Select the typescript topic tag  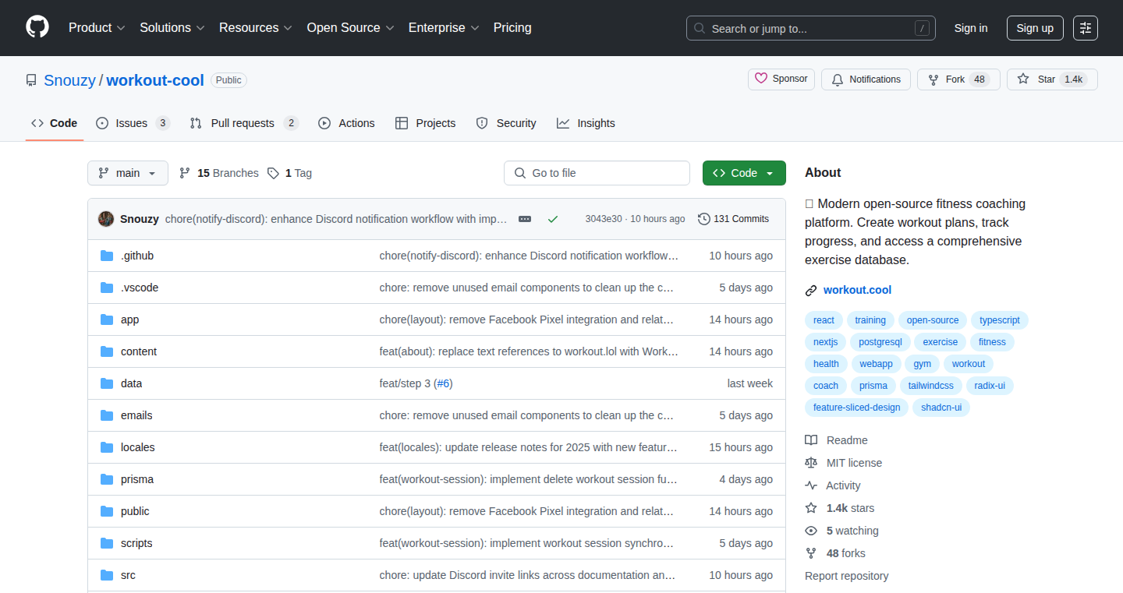click(1000, 320)
